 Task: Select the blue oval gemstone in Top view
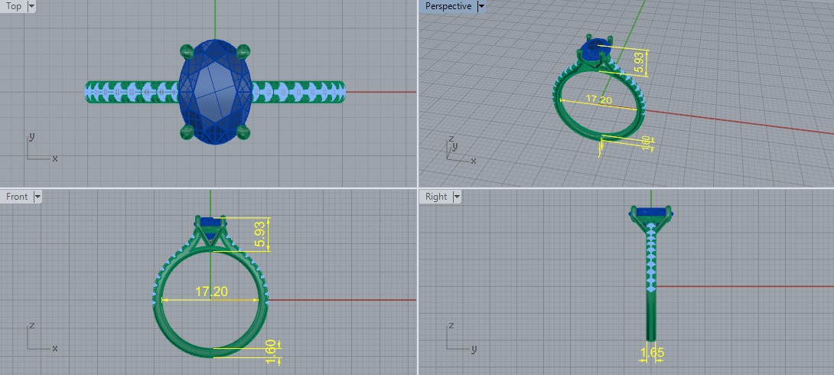215,92
